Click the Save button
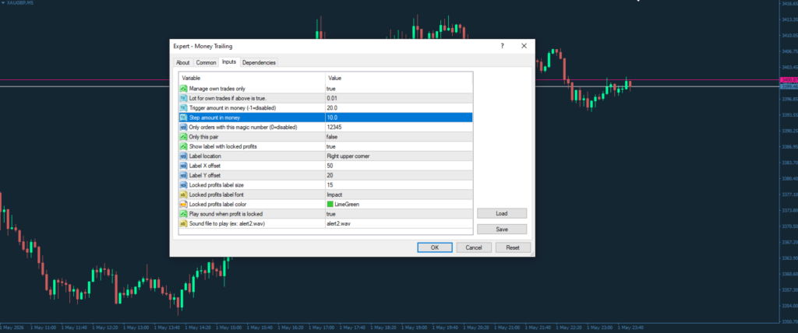798x333 pixels. click(502, 230)
